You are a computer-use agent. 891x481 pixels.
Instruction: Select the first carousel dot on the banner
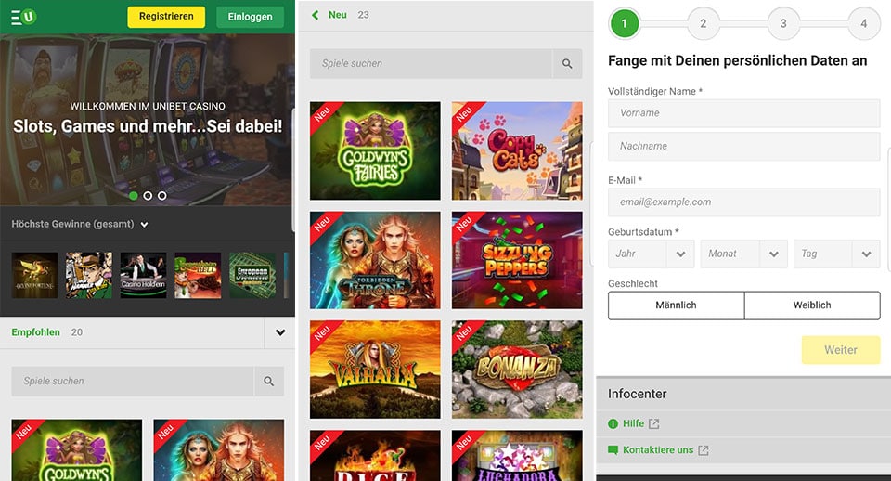134,196
